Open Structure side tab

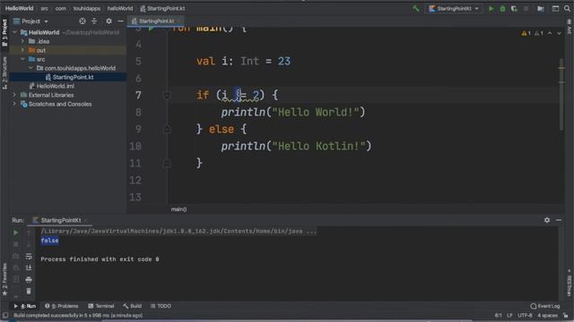click(4, 73)
